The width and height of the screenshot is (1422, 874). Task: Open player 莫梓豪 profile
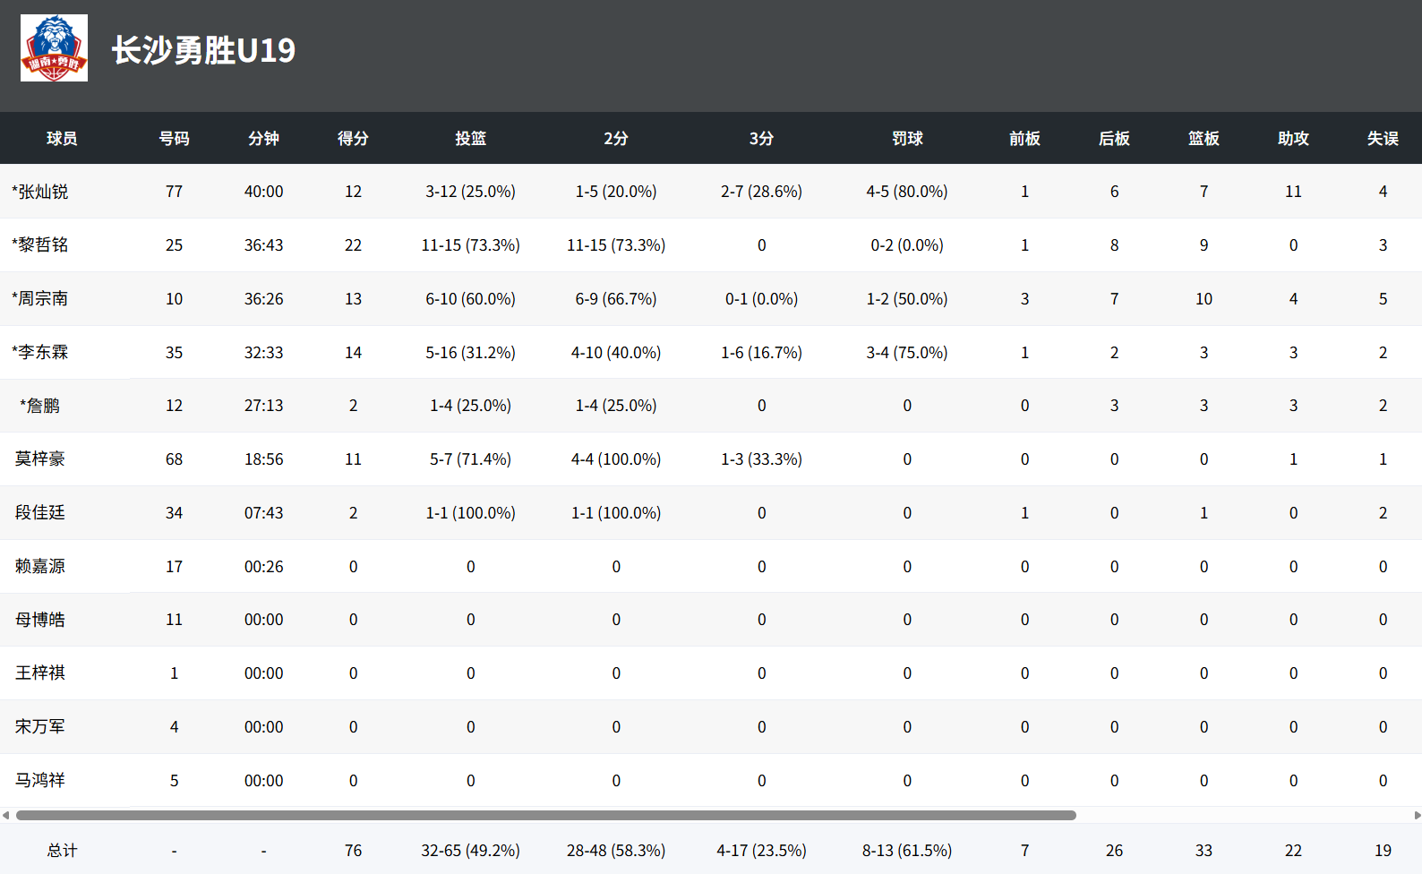(39, 458)
